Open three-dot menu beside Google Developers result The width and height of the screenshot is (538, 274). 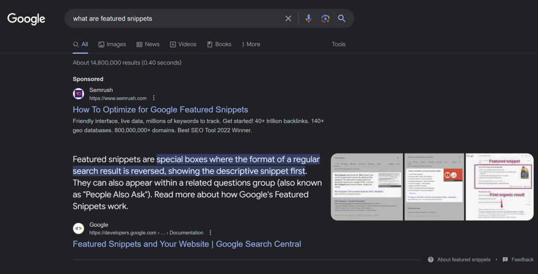[210, 232]
